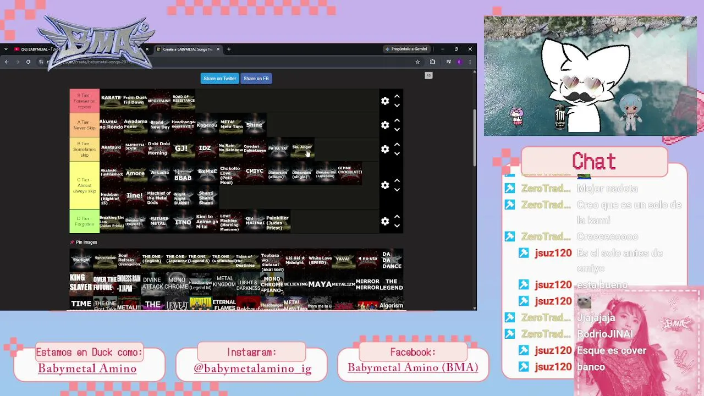Pick the MAYA tile from unranked pool
The image size is (704, 396).
(320, 284)
